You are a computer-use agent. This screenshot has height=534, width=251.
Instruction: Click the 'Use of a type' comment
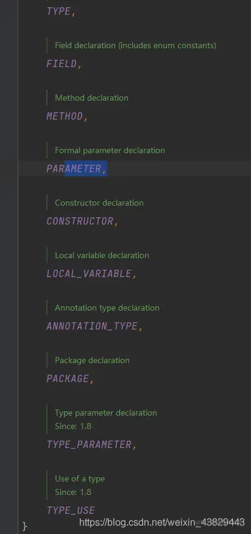(80, 478)
